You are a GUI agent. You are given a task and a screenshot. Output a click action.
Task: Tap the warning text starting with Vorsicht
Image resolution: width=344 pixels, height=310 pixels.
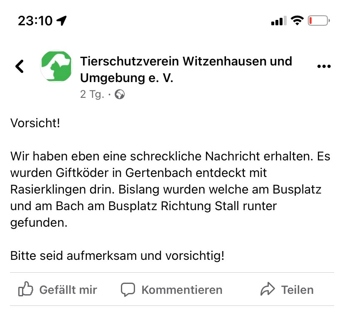(35, 123)
